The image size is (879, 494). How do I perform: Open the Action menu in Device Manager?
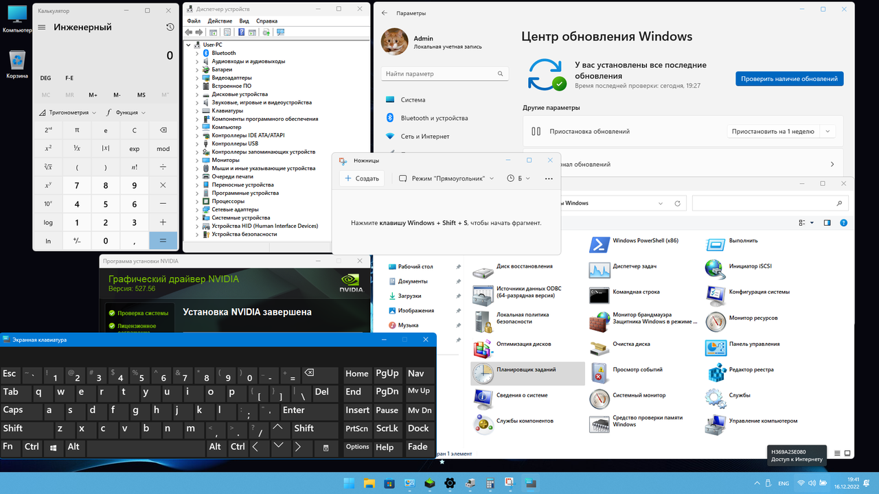[220, 21]
